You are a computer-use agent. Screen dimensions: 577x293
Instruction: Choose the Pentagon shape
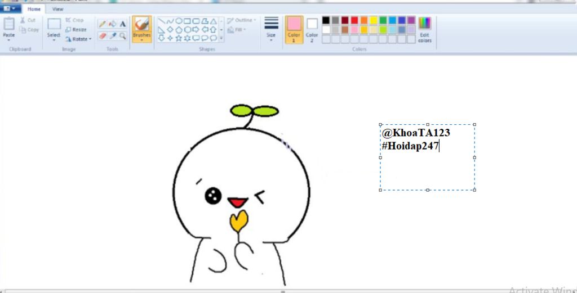click(x=179, y=30)
